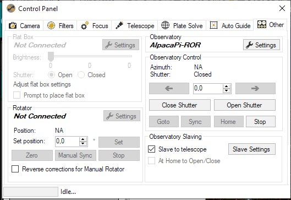Click the observatory Home button
The width and height of the screenshot is (291, 200).
[229, 122]
